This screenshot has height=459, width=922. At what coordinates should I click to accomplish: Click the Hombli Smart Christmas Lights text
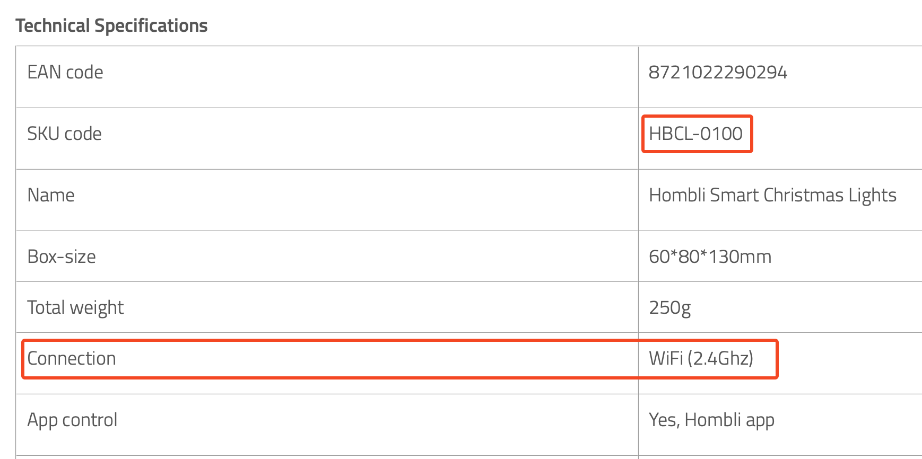click(772, 195)
